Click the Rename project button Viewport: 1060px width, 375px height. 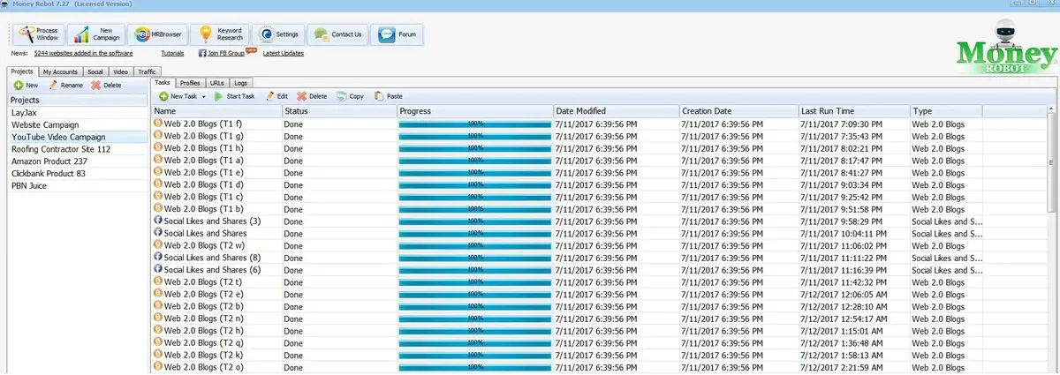click(x=65, y=86)
